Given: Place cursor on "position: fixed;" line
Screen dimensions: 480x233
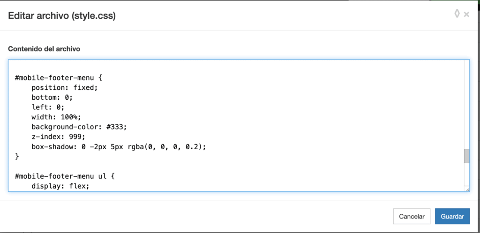Looking at the screenshot, I should tap(64, 87).
